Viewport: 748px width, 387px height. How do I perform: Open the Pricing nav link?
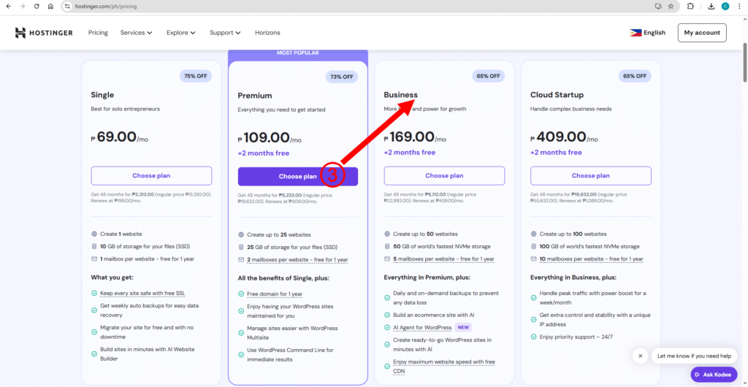point(99,33)
